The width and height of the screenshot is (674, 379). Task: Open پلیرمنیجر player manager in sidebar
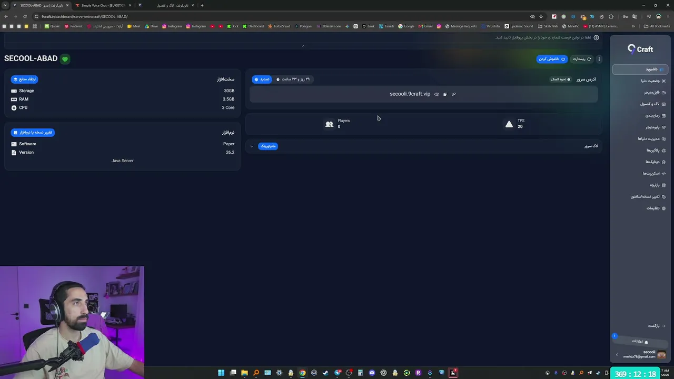656,127
